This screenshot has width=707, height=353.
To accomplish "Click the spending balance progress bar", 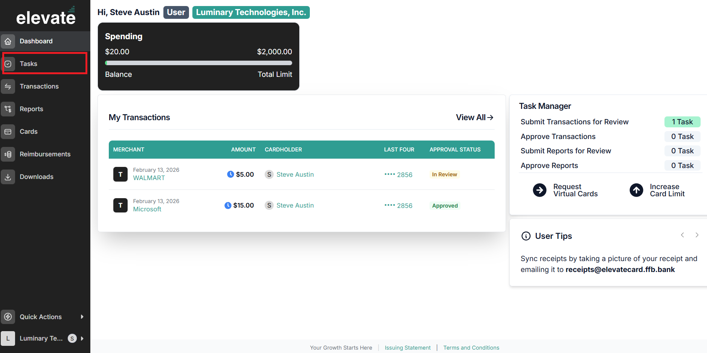I will [198, 63].
